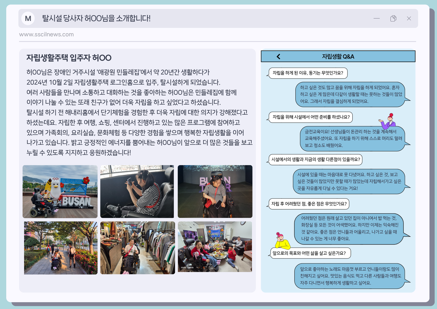Select question '앞으로의 목표와 어떤 삶을 살고 싶은가요?'
Screen dimensions: 437x309
[309, 253]
